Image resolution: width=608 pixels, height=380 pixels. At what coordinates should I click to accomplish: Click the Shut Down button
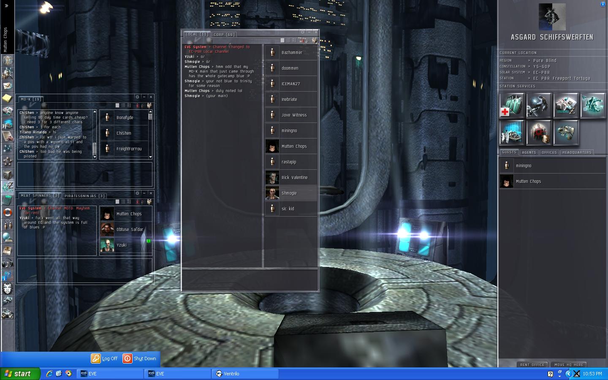(x=140, y=358)
